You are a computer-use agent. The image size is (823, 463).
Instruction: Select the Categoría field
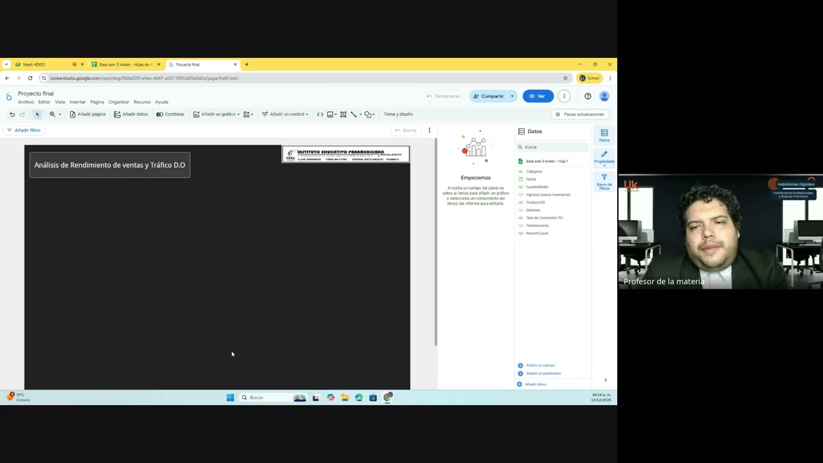(534, 172)
